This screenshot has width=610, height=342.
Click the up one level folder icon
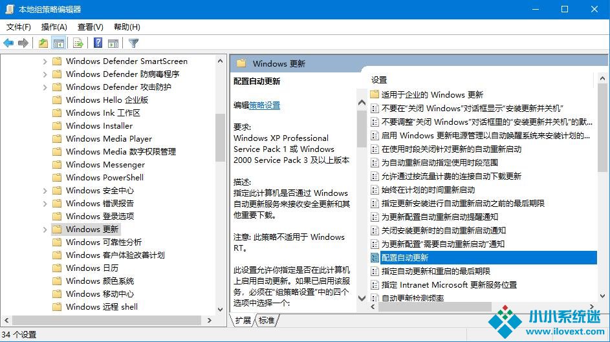click(43, 43)
